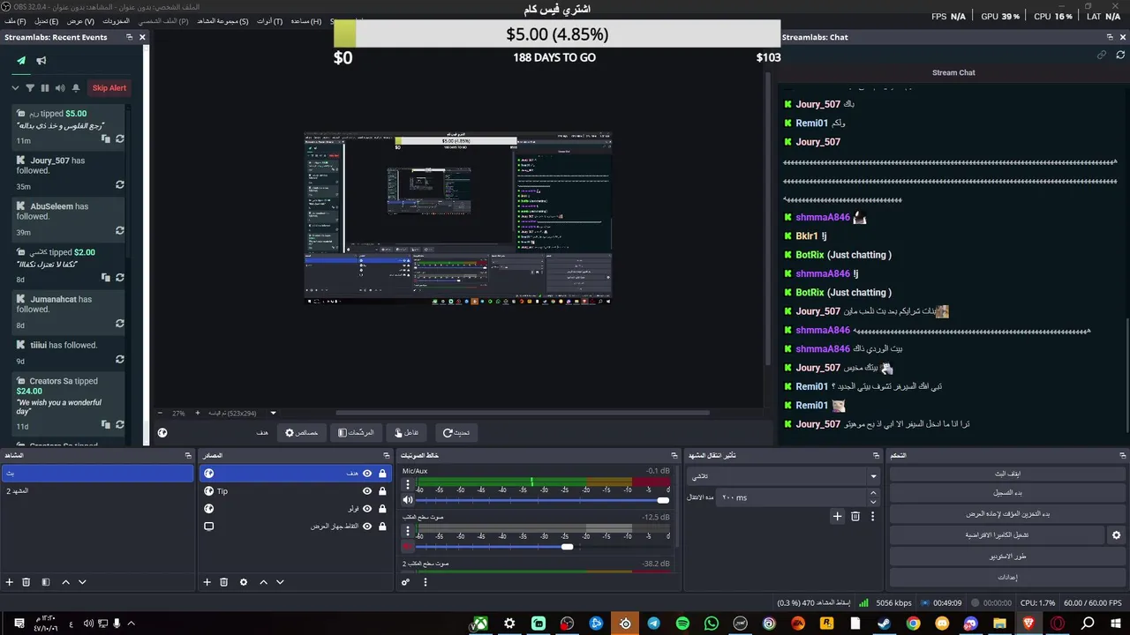Toggle lock on the فولو source
Image resolution: width=1130 pixels, height=635 pixels.
pyautogui.click(x=382, y=509)
